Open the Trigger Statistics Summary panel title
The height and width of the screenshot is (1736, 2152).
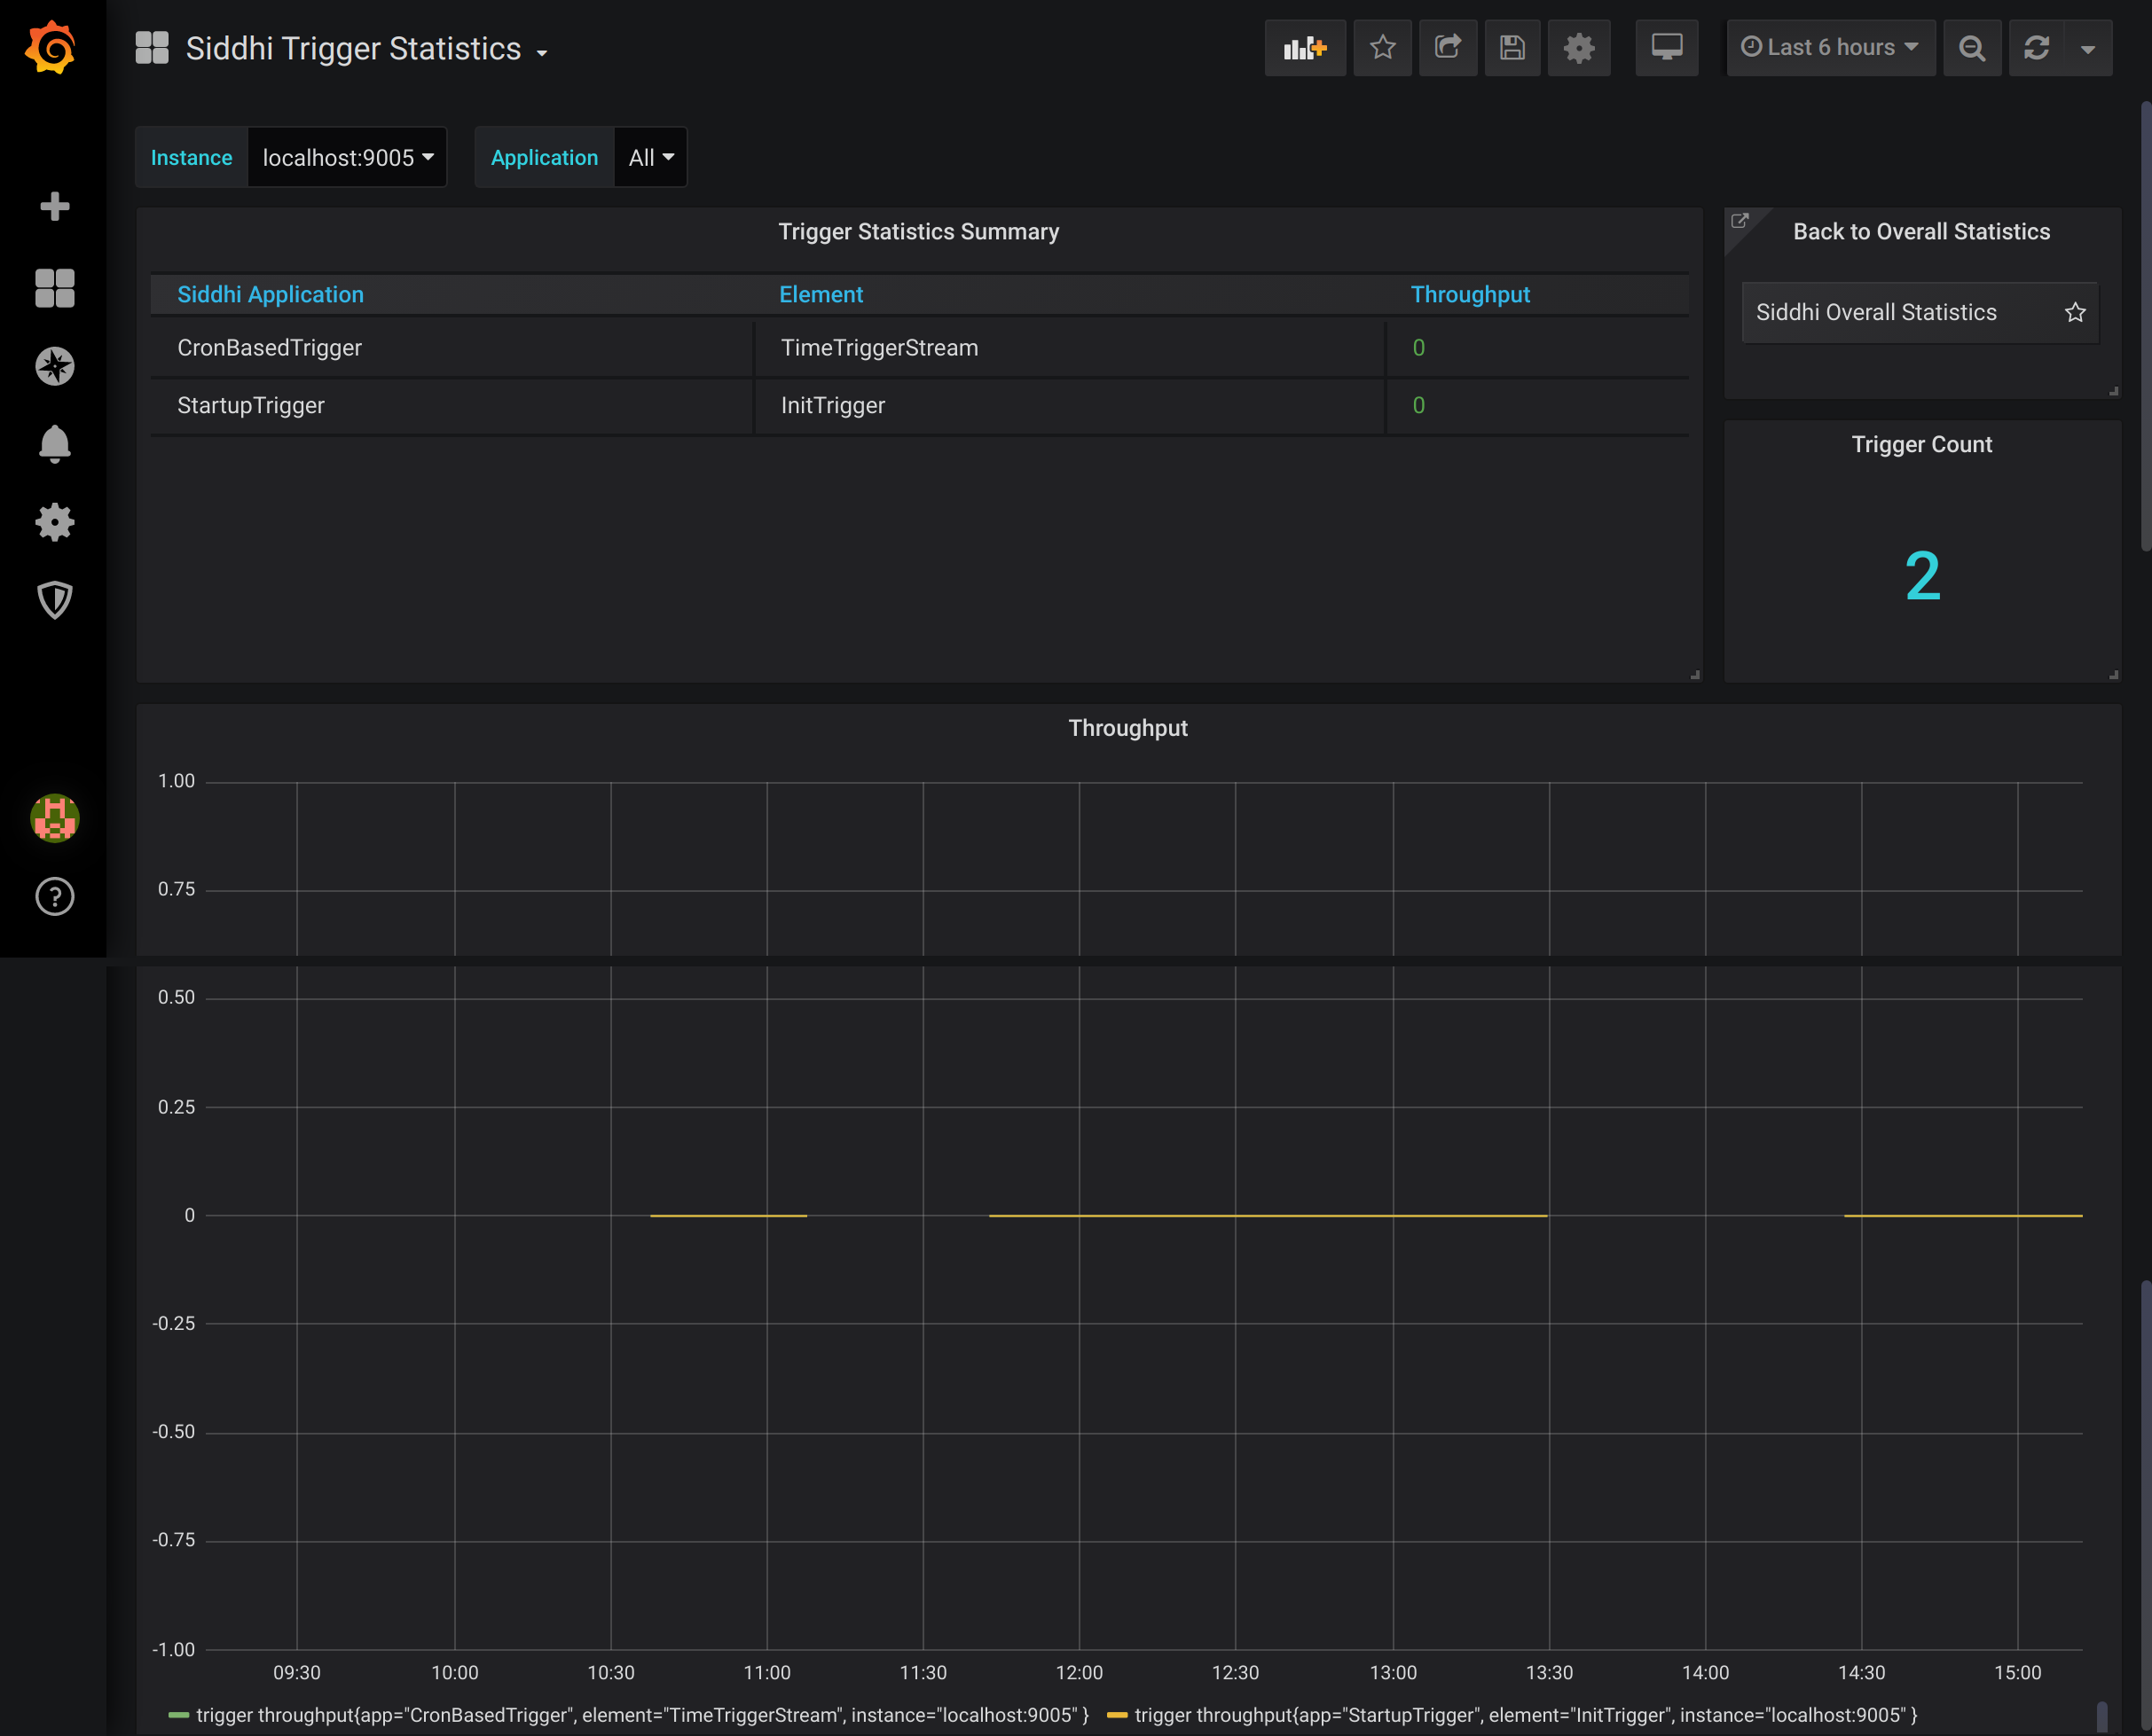(918, 231)
